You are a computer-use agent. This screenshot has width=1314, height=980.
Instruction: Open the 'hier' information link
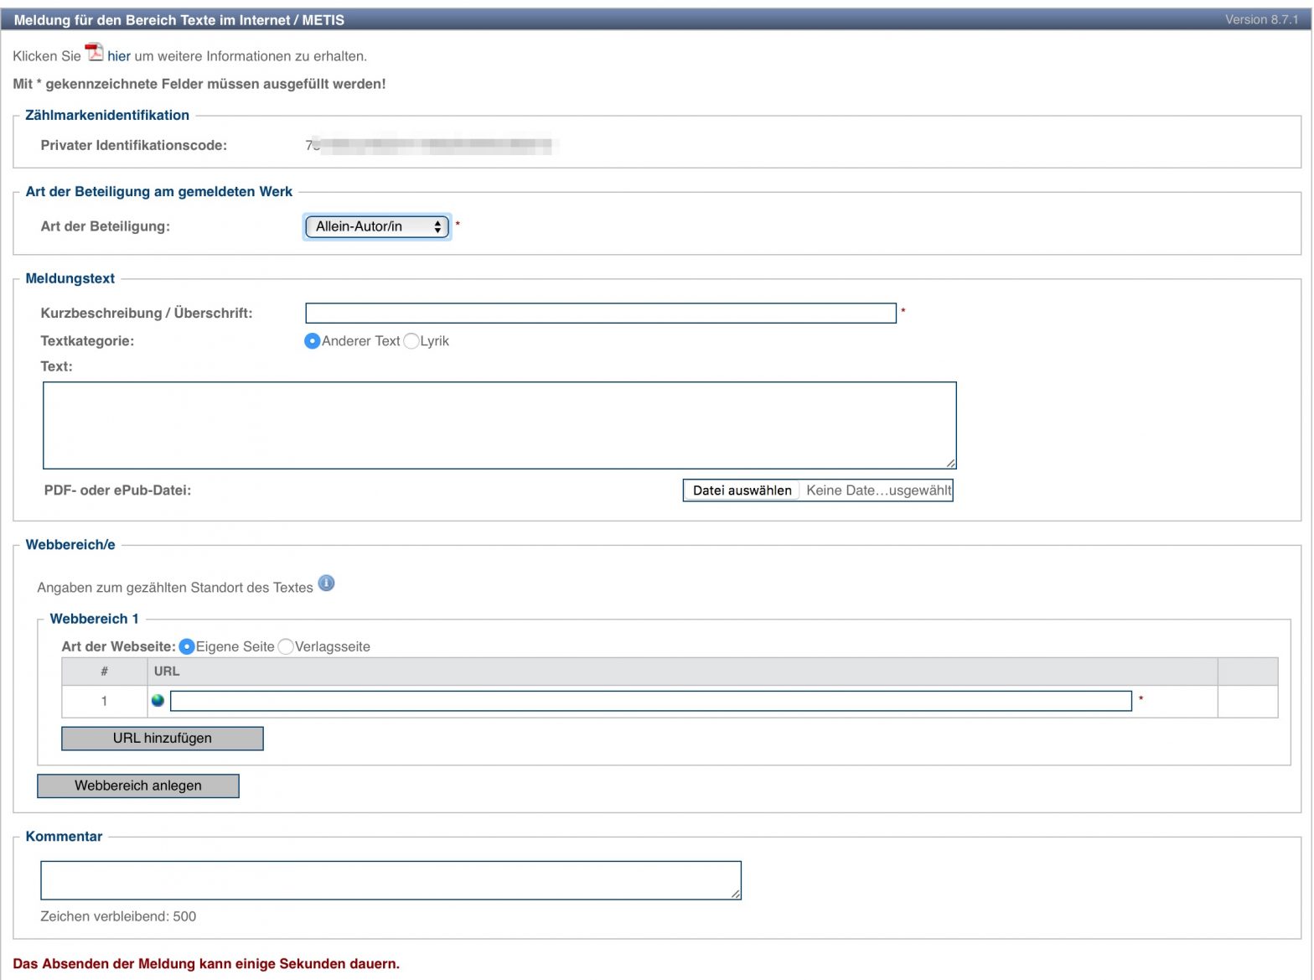(119, 56)
